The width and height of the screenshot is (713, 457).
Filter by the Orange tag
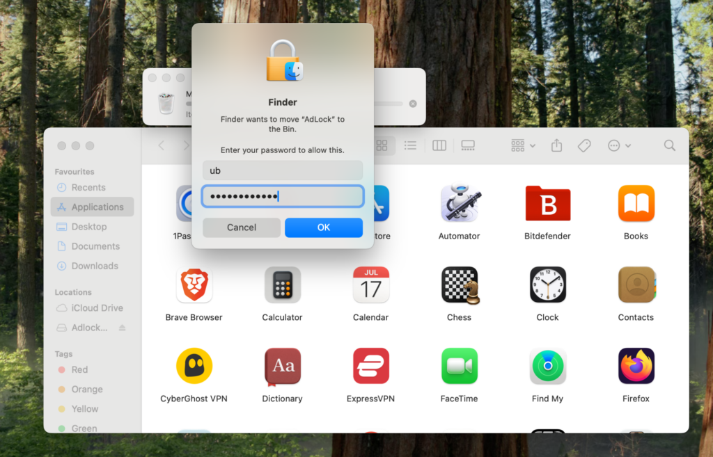[x=93, y=389]
